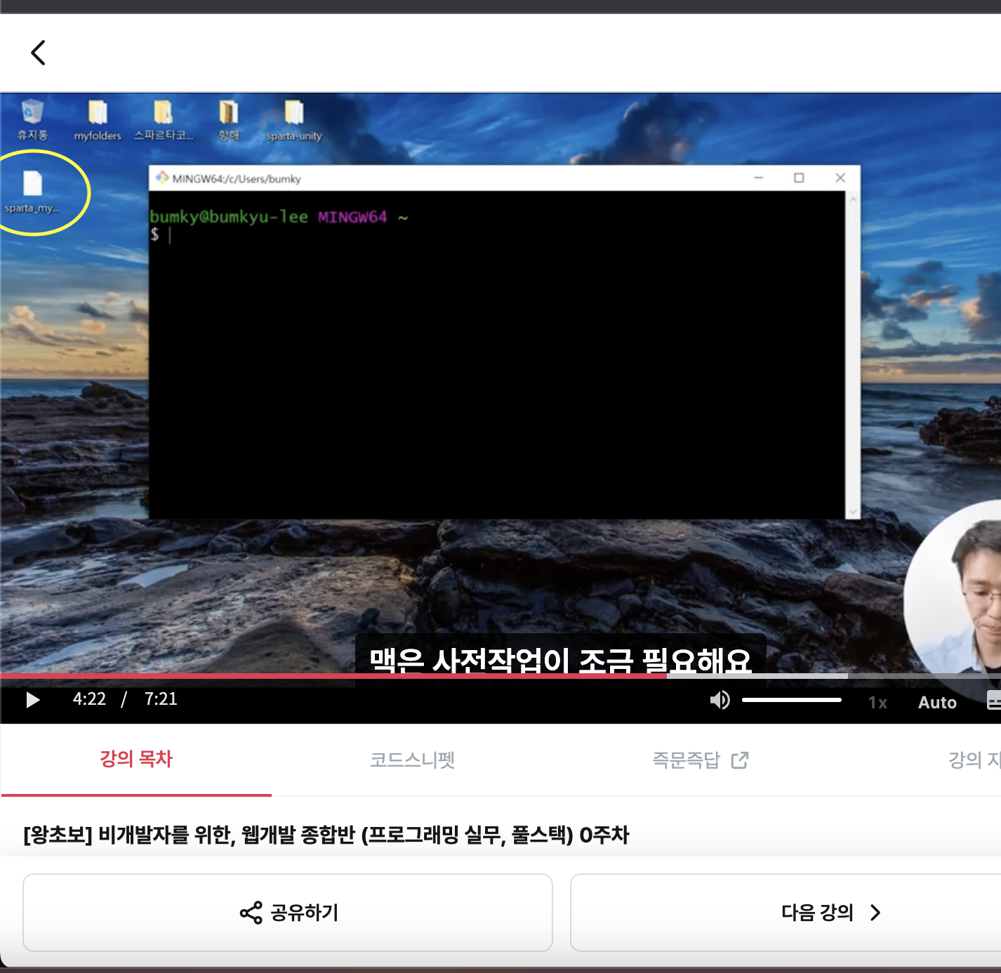Click the chevron next to 다음 강의
The height and width of the screenshot is (973, 1001).
coord(875,913)
